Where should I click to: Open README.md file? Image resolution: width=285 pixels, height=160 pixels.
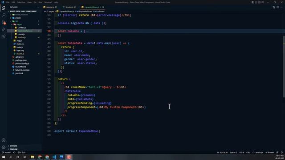20,67
